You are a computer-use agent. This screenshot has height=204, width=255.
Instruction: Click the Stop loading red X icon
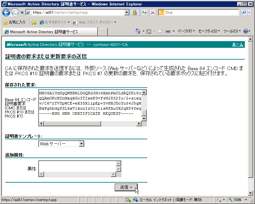coord(153,12)
